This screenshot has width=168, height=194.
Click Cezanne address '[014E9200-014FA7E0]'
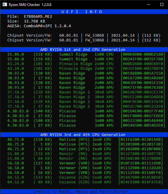[x=141, y=182]
